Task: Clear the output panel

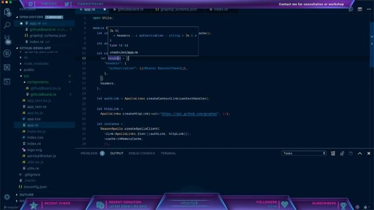Action: (x=333, y=153)
